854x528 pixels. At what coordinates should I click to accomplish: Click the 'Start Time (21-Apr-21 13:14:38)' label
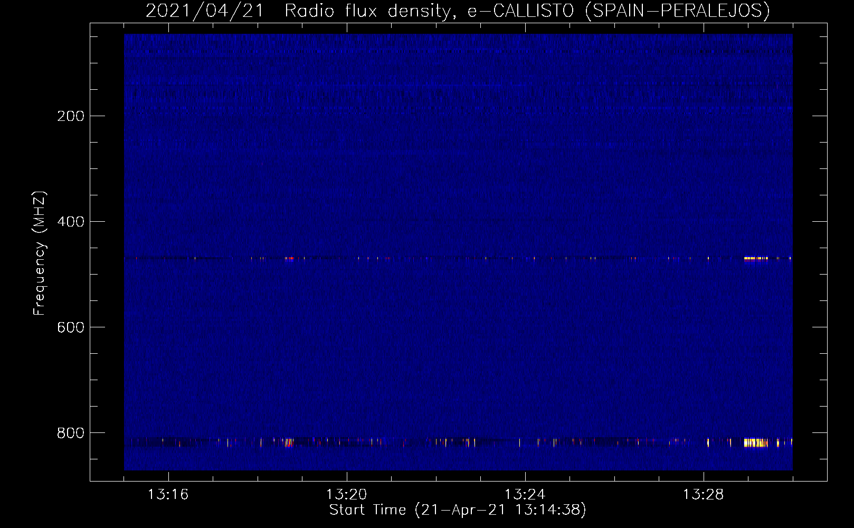(458, 510)
